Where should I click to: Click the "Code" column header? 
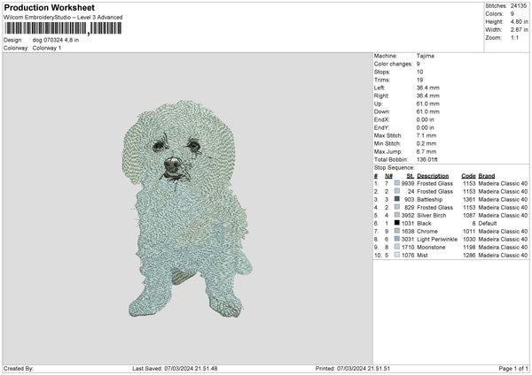[468, 176]
